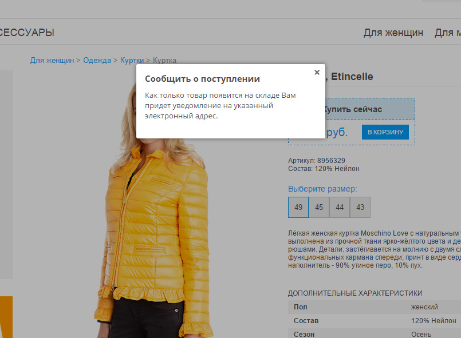Click the ДОПОЛНИТЕЛЬНЫЕ ХАРАКТЕРИСТИКИ heading
This screenshot has height=338, width=461.
point(355,293)
